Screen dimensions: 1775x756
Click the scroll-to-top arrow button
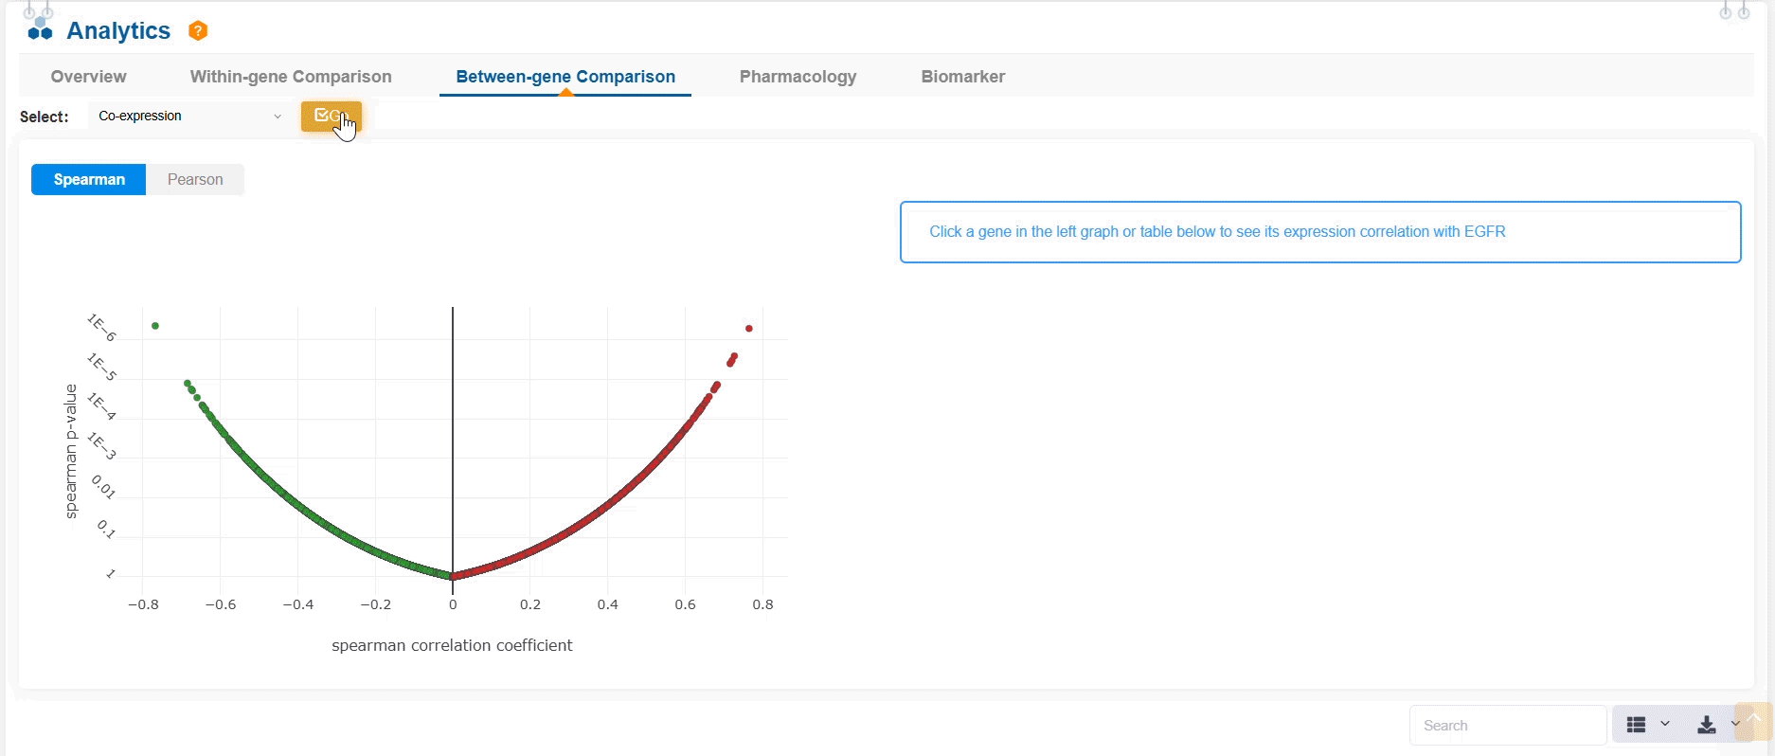coord(1752,720)
